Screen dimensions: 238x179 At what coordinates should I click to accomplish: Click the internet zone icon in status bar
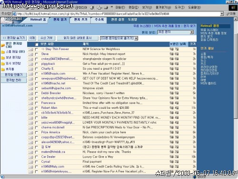click(195, 177)
